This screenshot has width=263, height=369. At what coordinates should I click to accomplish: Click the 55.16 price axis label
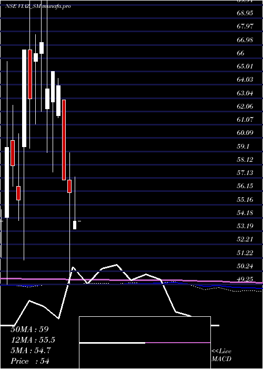(x=245, y=200)
